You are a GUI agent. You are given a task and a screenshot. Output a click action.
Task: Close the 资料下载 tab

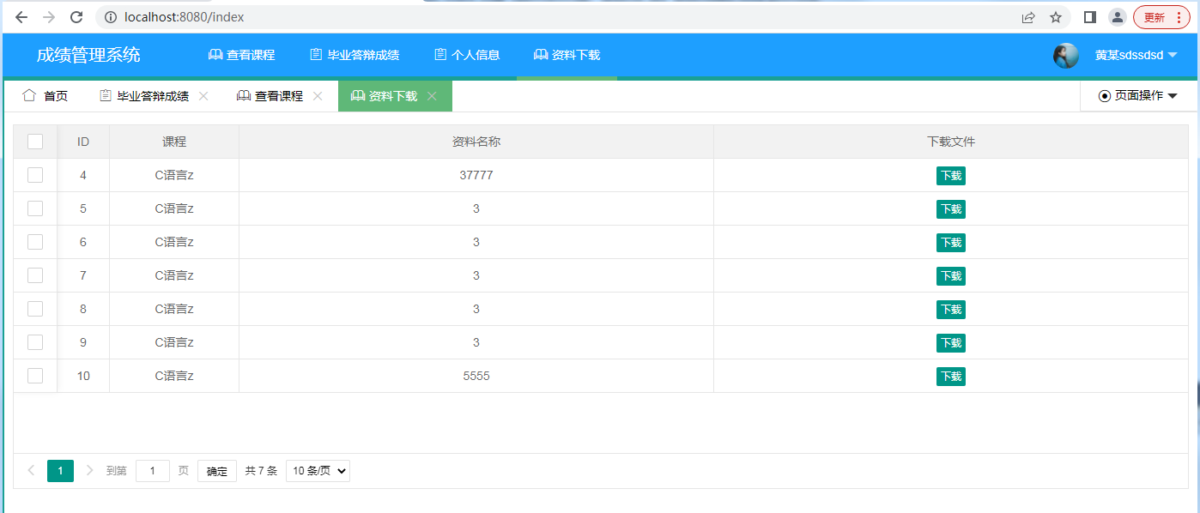coord(432,96)
